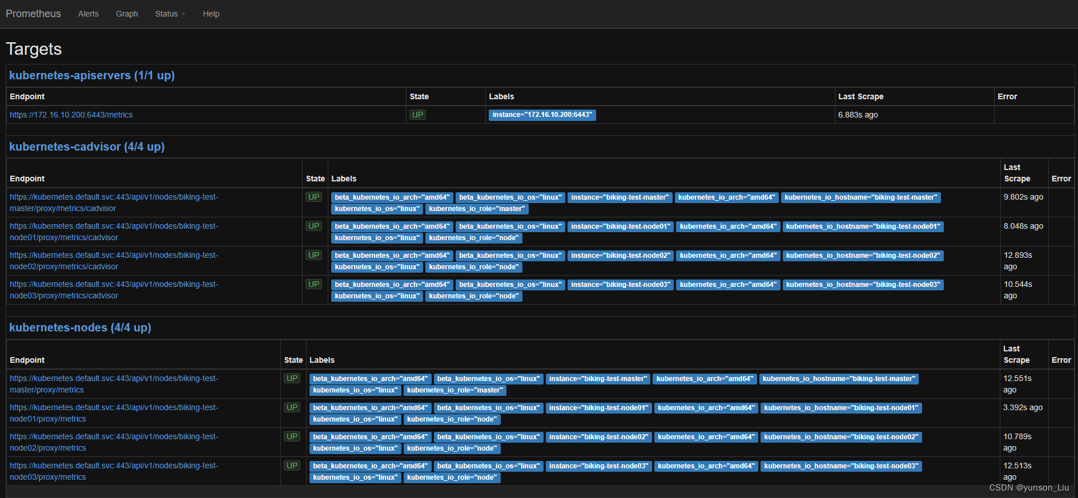Click the 6.883s ago last scrape value
The height and width of the screenshot is (498, 1078).
858,115
